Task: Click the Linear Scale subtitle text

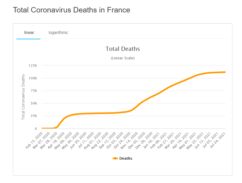Action: pyautogui.click(x=122, y=58)
